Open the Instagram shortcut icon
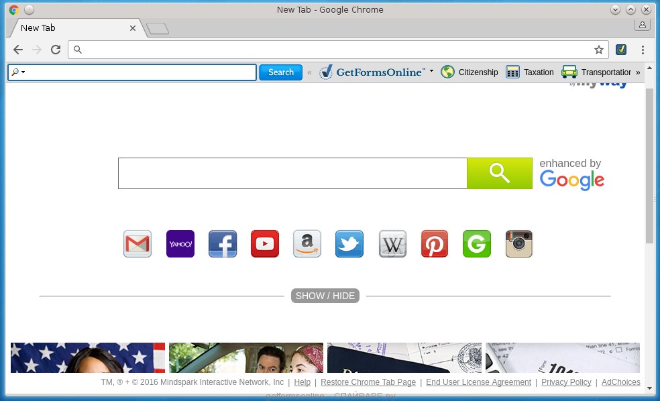The height and width of the screenshot is (401, 660). [518, 243]
